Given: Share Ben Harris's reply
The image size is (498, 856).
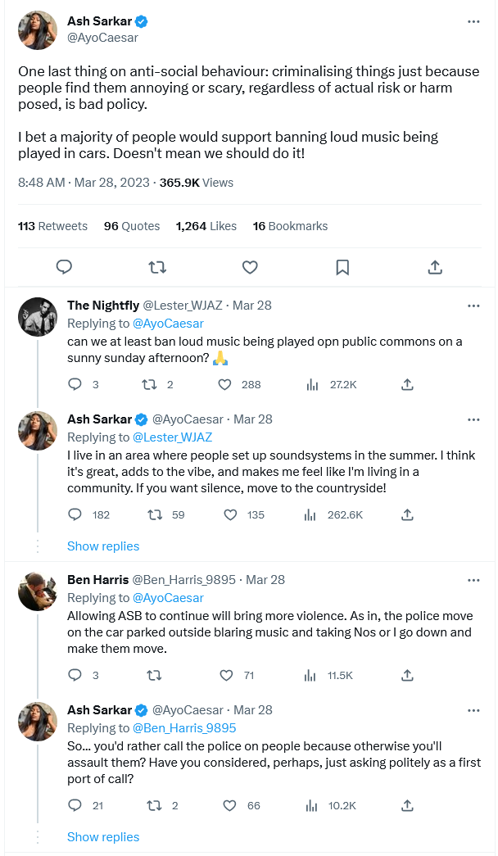Looking at the screenshot, I should 407,675.
